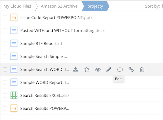Download the Sample Search WORD file
The width and height of the screenshot is (163, 120).
tap(76, 70)
